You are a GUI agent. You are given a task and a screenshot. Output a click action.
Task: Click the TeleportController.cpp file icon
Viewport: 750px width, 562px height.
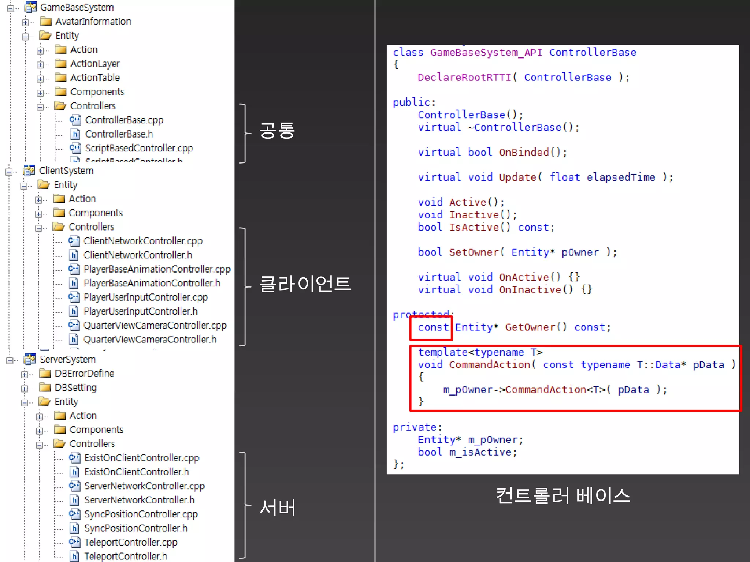(74, 542)
